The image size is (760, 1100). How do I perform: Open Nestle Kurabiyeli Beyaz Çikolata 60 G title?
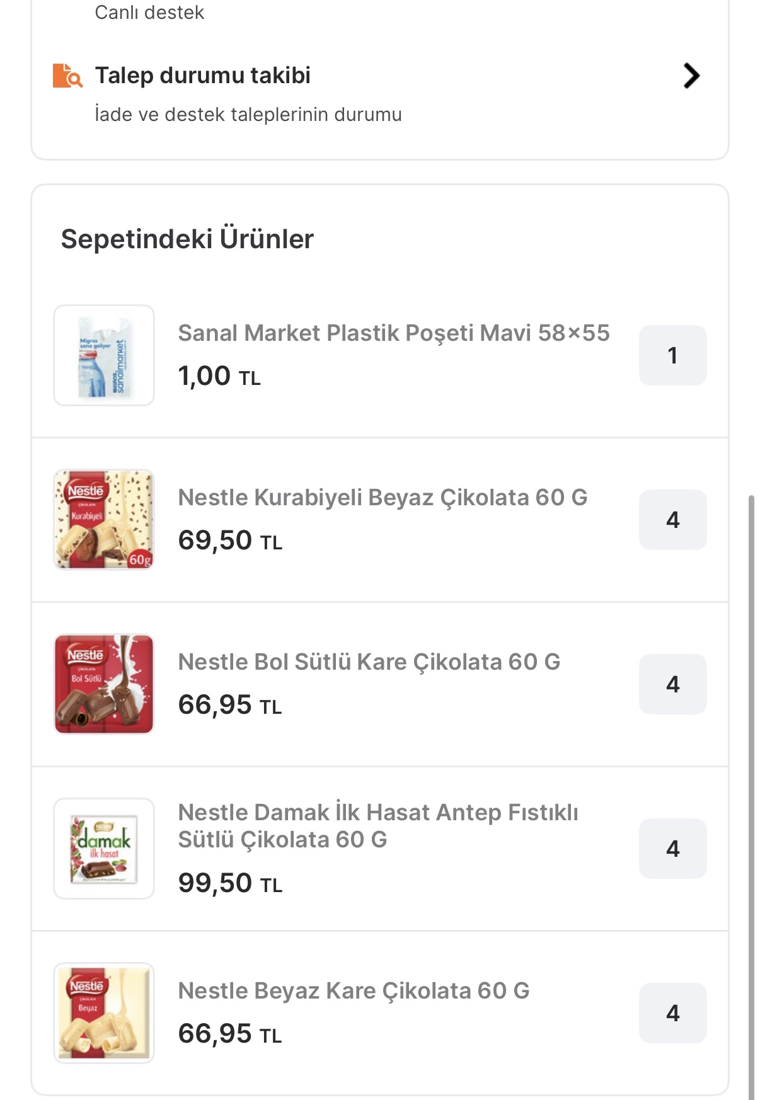point(383,498)
